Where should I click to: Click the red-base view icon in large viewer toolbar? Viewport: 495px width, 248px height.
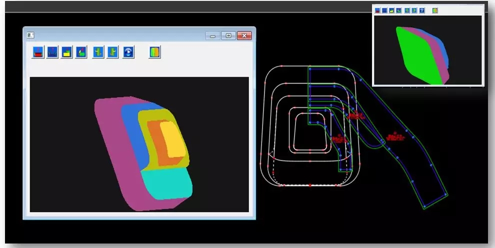click(x=37, y=52)
